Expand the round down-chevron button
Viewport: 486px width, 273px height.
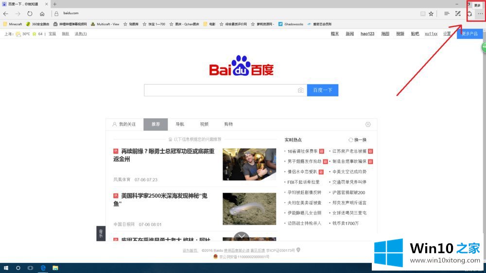pyautogui.click(x=242, y=236)
